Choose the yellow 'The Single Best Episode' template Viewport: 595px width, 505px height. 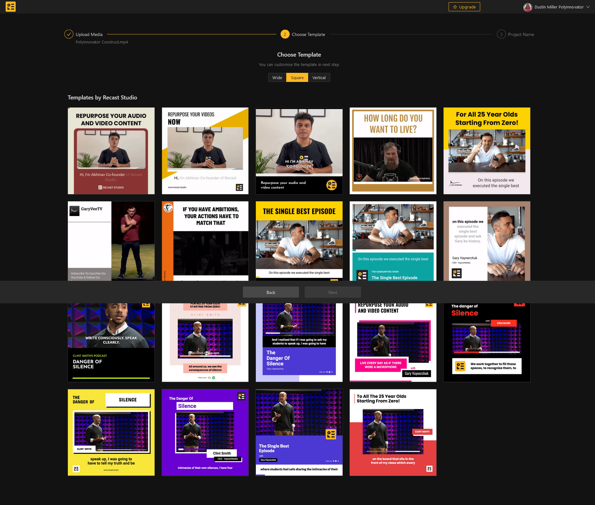tap(299, 241)
